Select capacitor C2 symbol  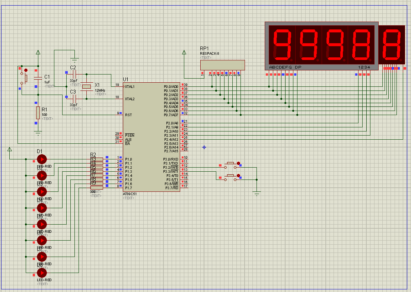point(74,74)
